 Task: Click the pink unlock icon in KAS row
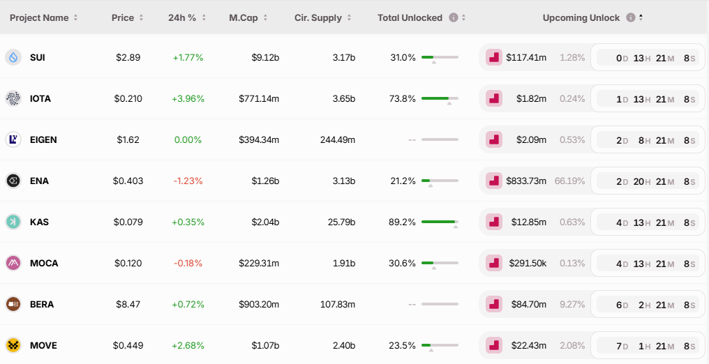494,222
